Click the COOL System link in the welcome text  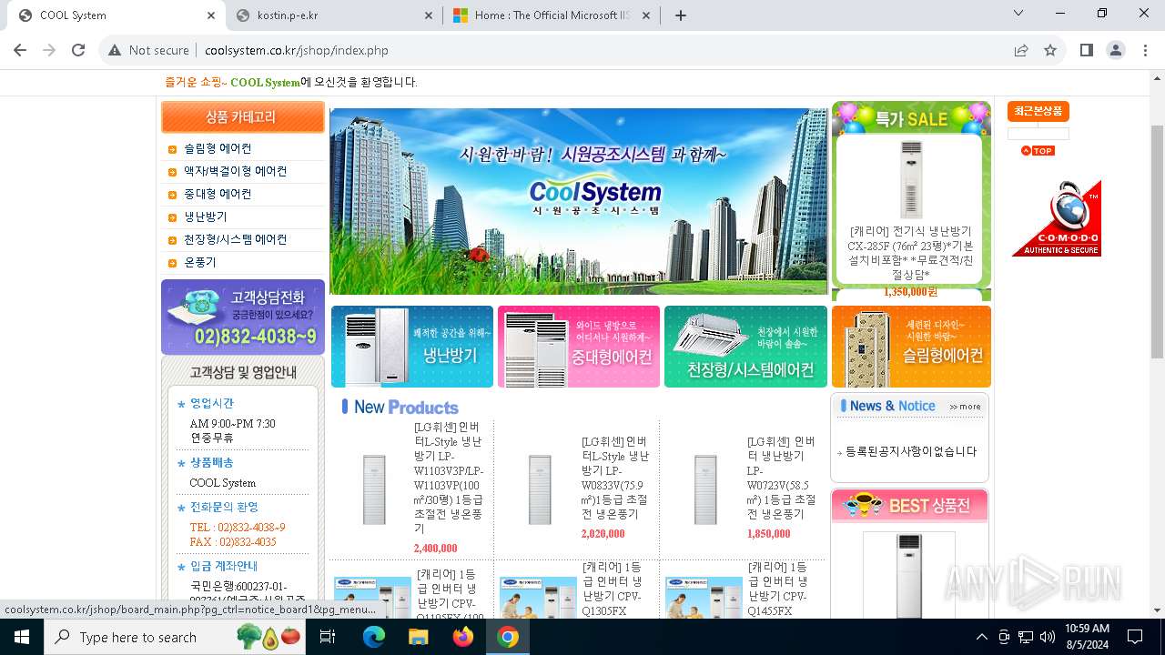pyautogui.click(x=265, y=82)
